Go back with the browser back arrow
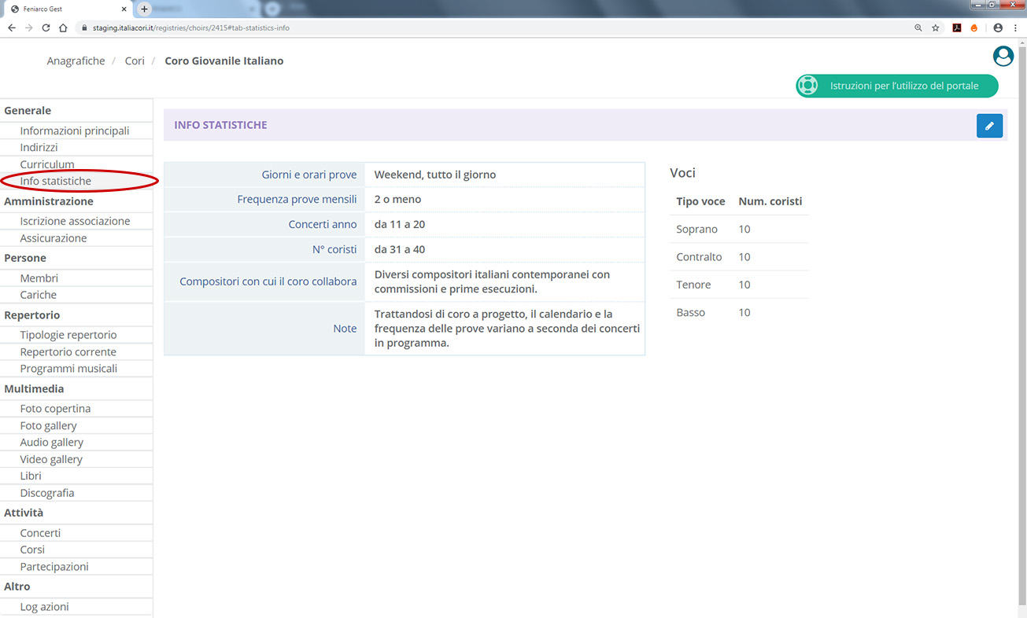Screen dimensions: 1027x618 [x=12, y=28]
